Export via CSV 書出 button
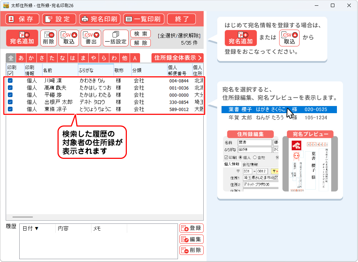Viewport: 358px width, 262px height. pyautogui.click(x=91, y=38)
